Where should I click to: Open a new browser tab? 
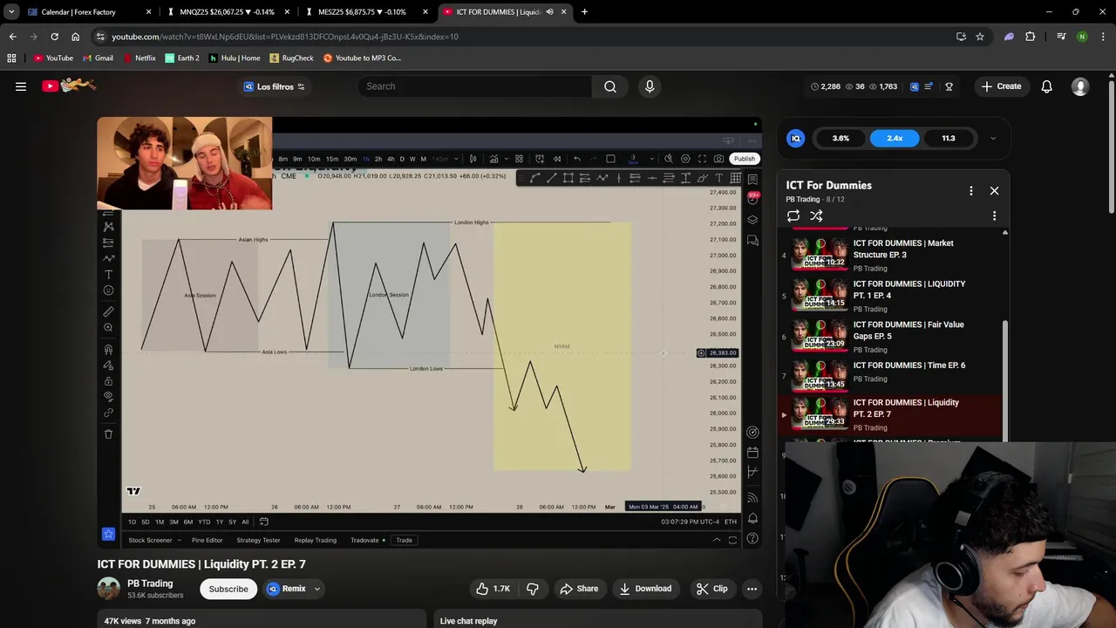(584, 12)
